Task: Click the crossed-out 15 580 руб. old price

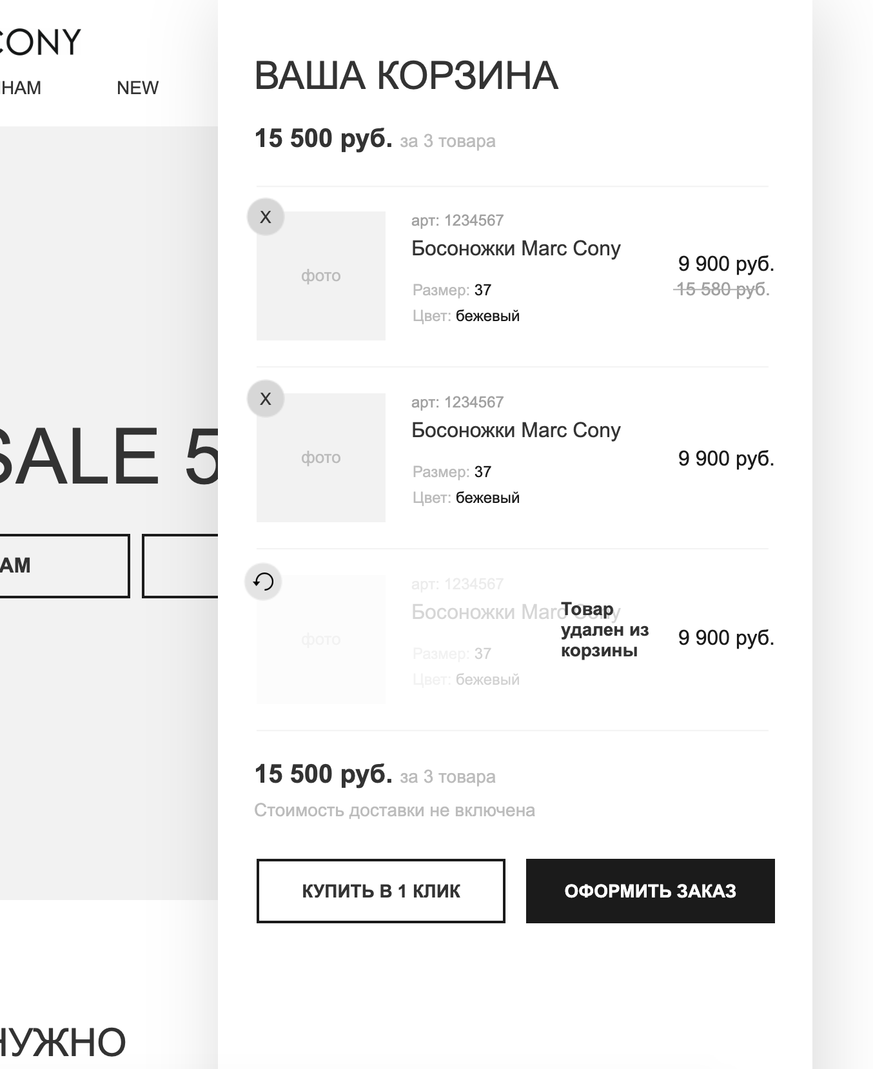Action: click(722, 289)
